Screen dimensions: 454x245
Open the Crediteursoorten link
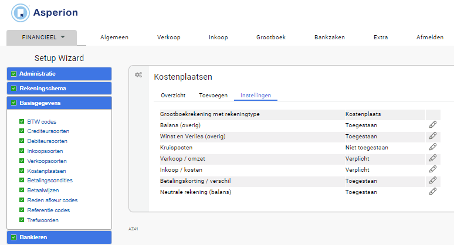click(48, 131)
